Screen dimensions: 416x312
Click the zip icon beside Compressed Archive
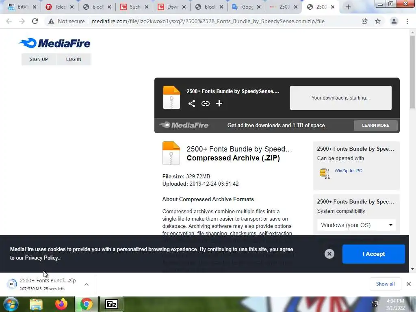[x=171, y=153]
